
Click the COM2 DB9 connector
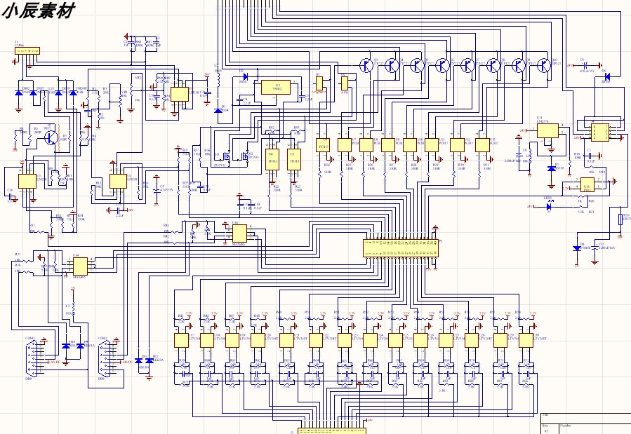click(x=103, y=358)
